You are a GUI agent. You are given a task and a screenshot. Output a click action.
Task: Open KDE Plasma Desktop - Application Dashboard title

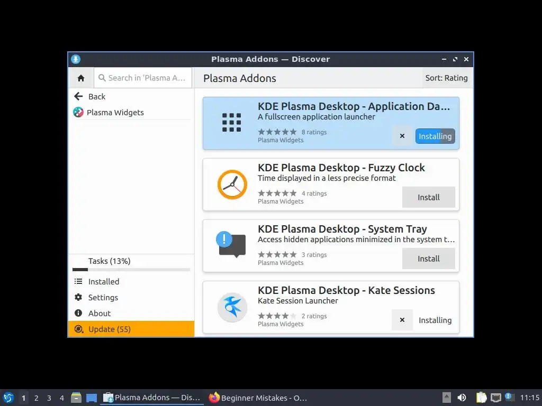[354, 106]
